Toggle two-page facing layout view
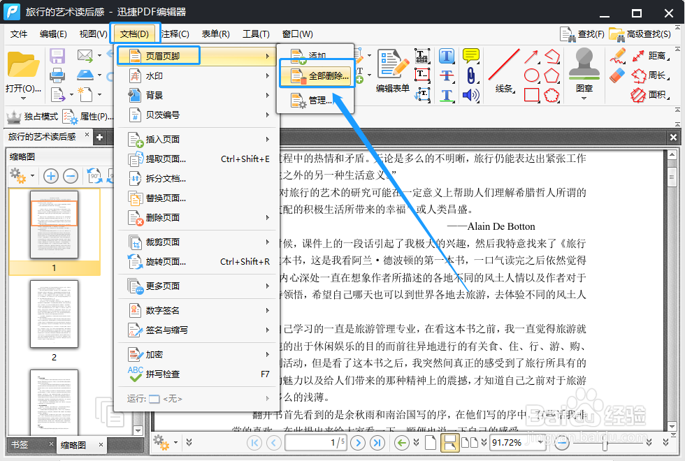685x461 pixels. pyautogui.click(x=470, y=443)
